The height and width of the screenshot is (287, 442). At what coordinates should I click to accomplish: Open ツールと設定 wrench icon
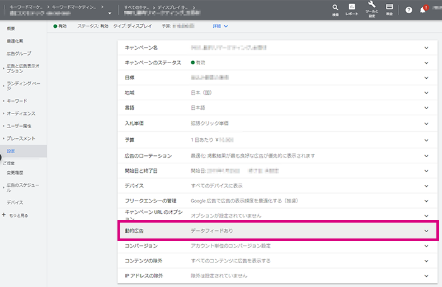372,4
